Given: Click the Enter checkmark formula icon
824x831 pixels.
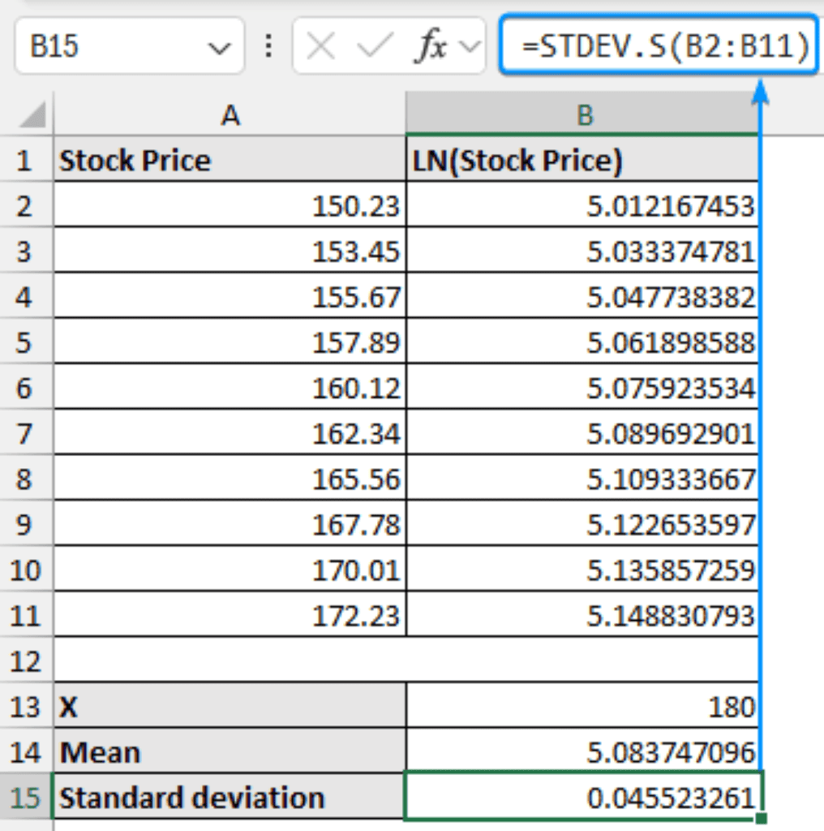Looking at the screenshot, I should click(374, 48).
